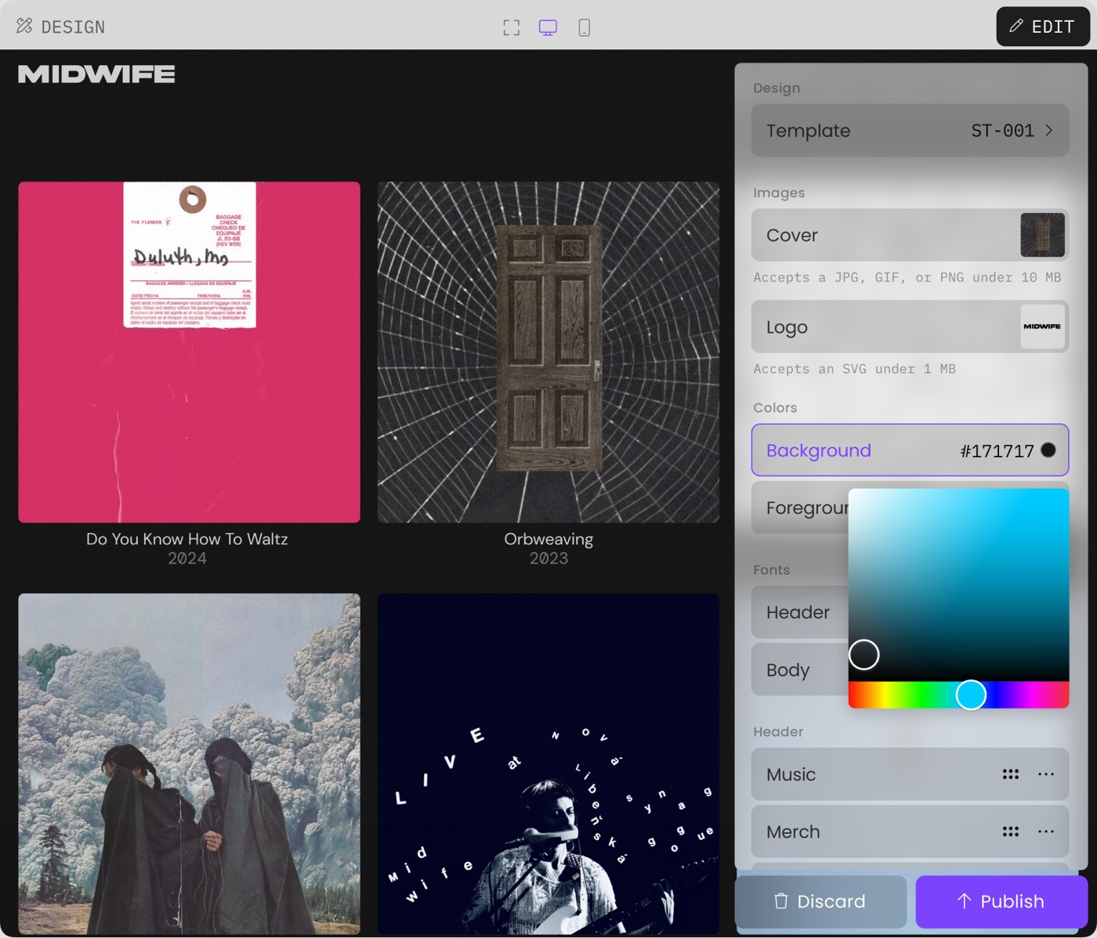Screen dimensions: 1097x938
Task: Open the Foreground color row
Action: click(x=799, y=508)
